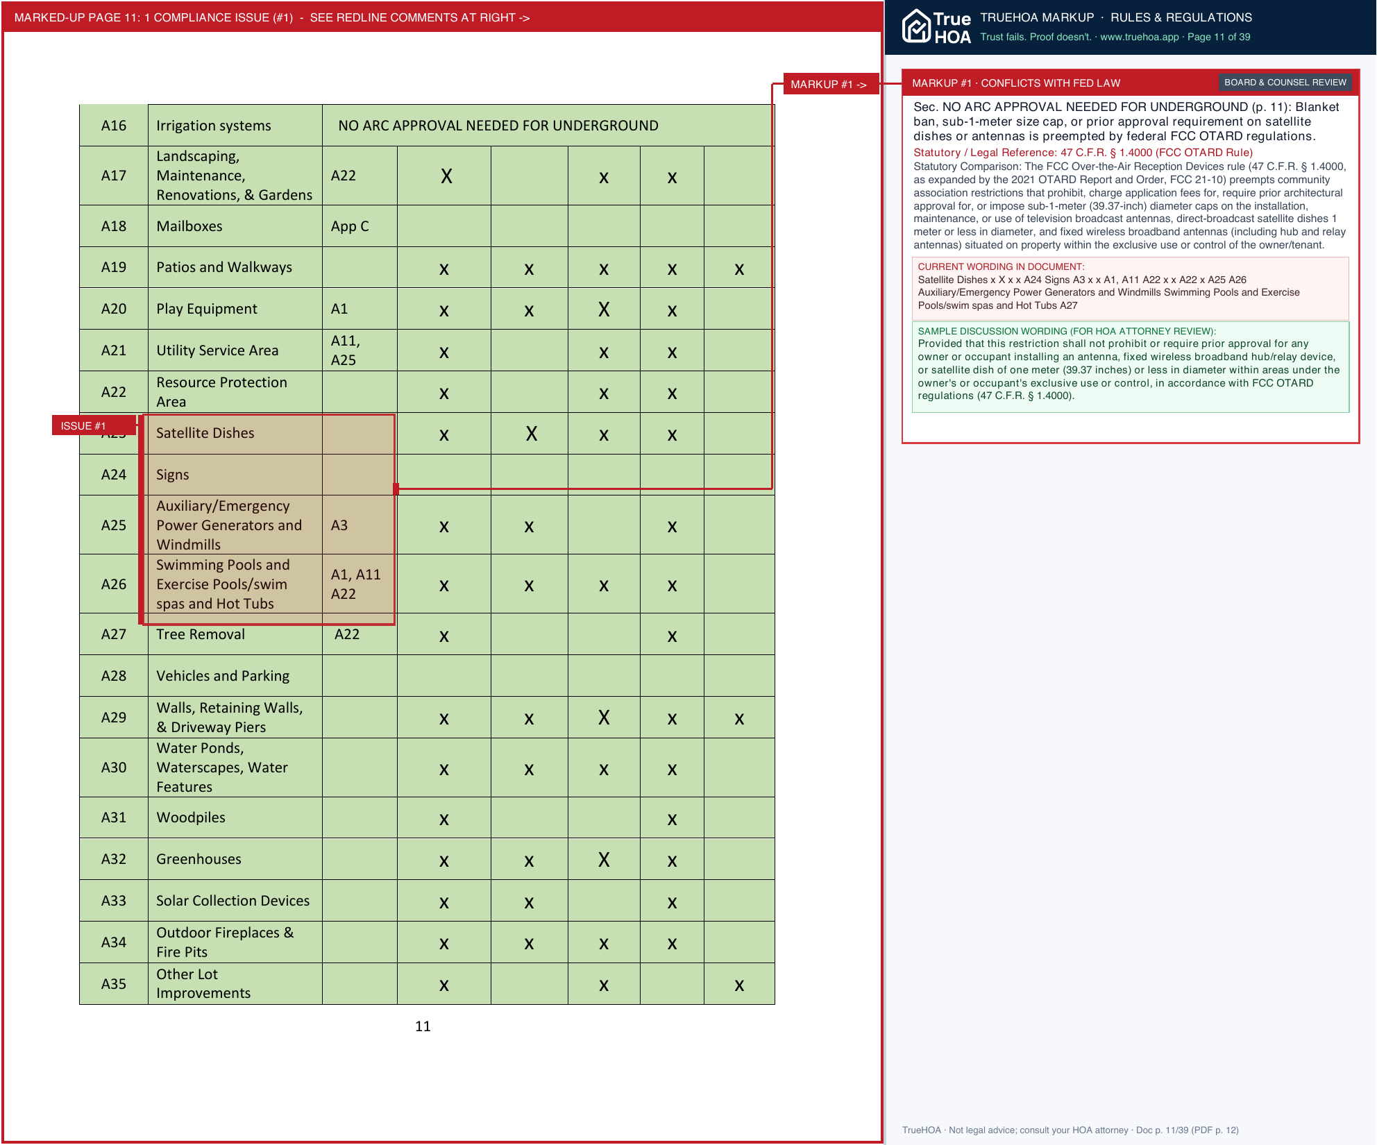Viewport: 1377px width, 1145px height.
Task: Click the BOARD & COUNSEL REVIEW badge
Action: pyautogui.click(x=1285, y=83)
